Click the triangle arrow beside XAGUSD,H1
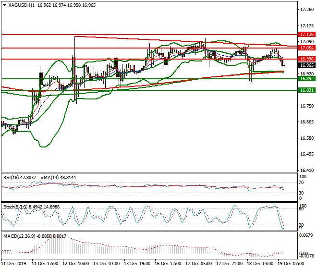The image size is (317, 269). click(4, 5)
